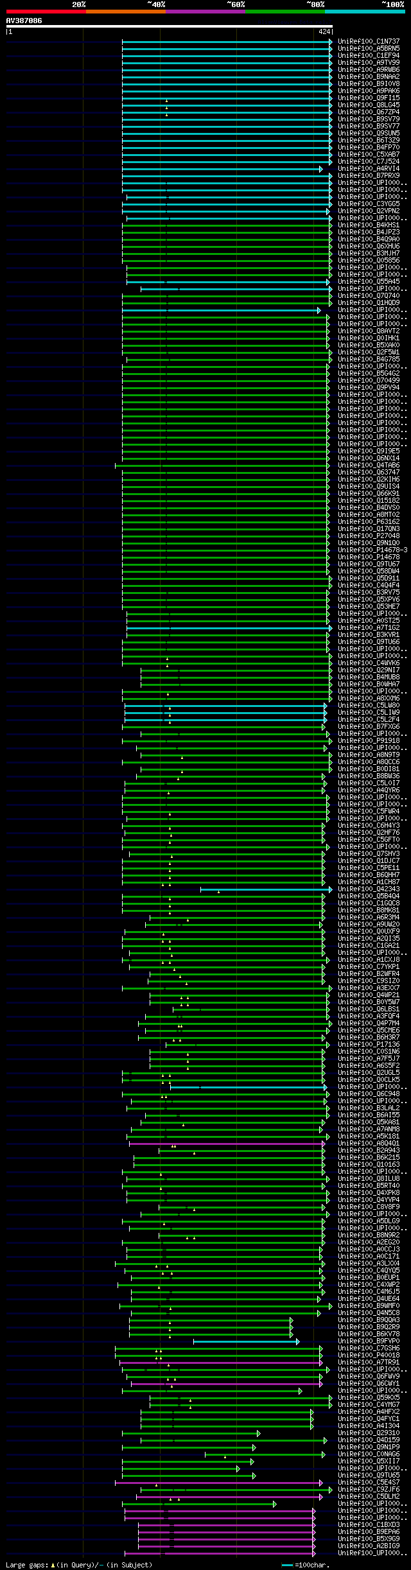Select hit UniRef100_A6R3M4
Screen dimensions: 411x1570
click(x=369, y=918)
